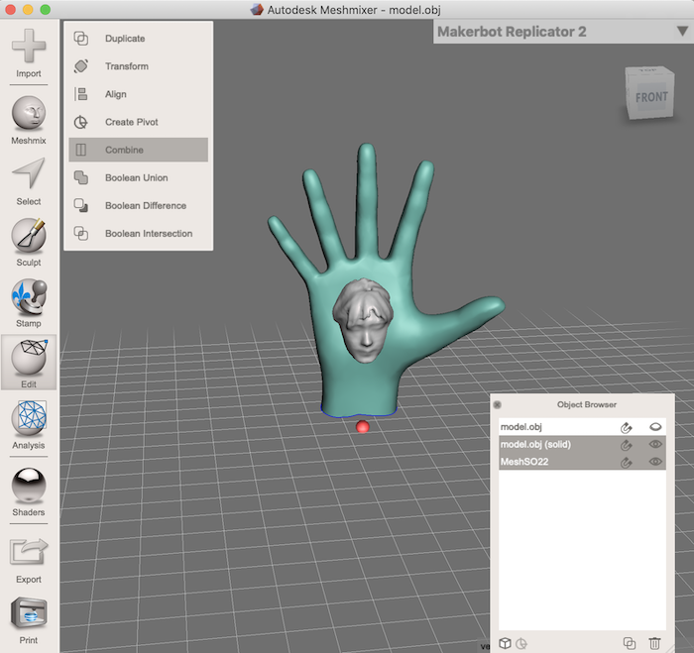Open the Makerbot Replicator 2 printer dropdown

click(563, 32)
